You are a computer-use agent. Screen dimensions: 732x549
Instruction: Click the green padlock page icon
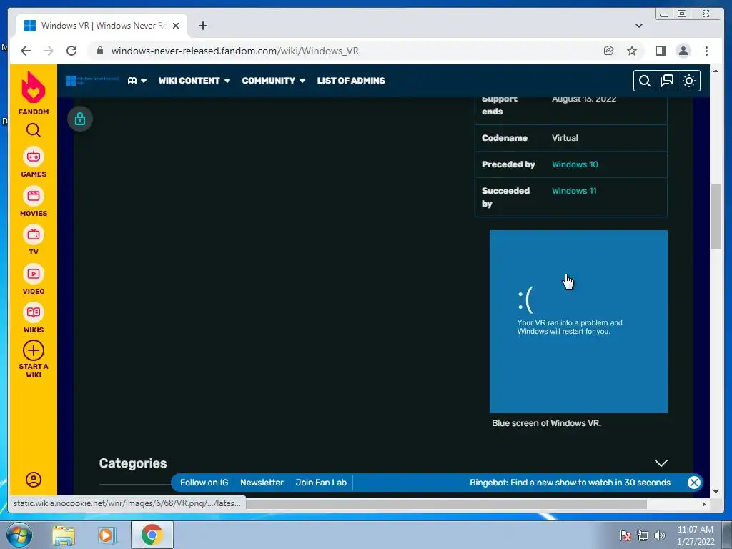pos(80,119)
